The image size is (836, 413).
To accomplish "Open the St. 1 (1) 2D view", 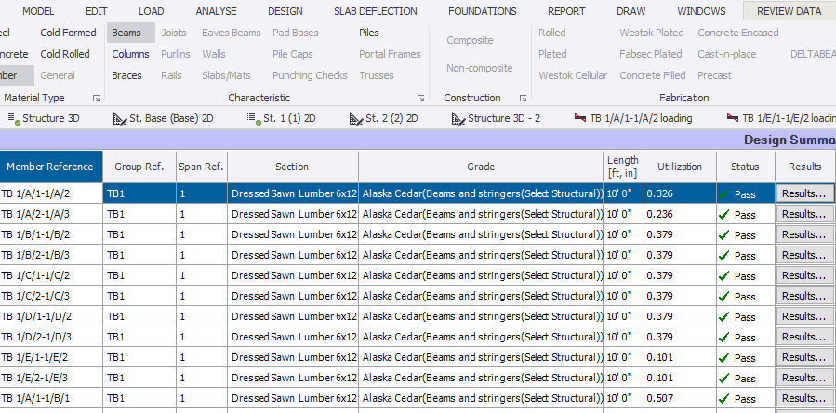I will (x=282, y=119).
